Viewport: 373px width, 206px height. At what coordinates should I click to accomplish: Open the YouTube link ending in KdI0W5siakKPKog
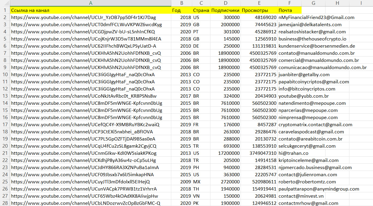84,153
